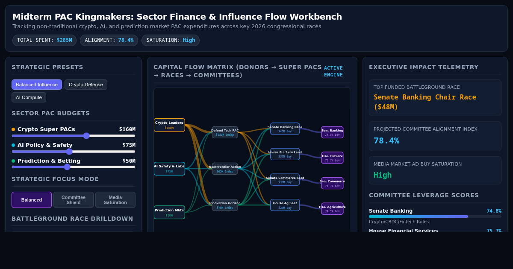Apply the Crypto Defense preset

tap(86, 85)
